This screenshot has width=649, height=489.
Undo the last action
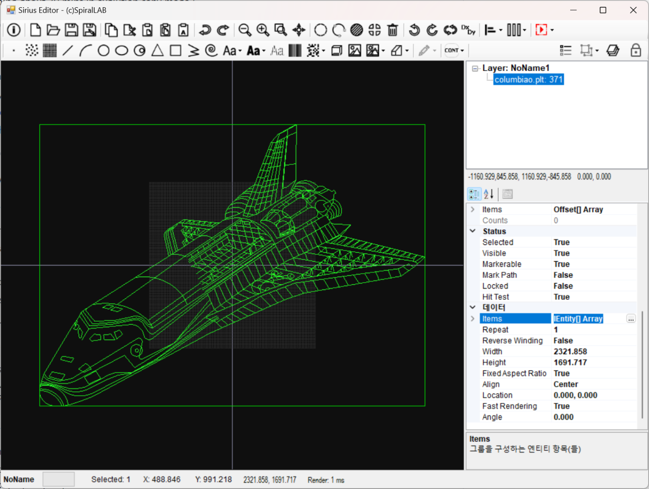tap(205, 30)
